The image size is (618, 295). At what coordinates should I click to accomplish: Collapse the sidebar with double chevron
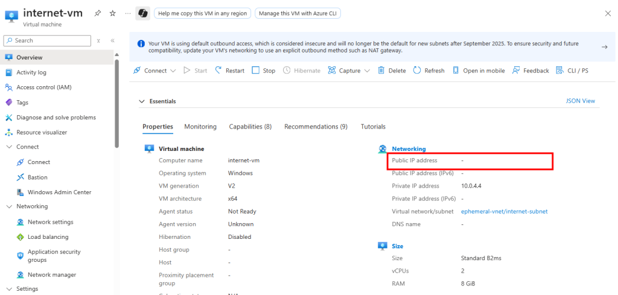click(112, 40)
